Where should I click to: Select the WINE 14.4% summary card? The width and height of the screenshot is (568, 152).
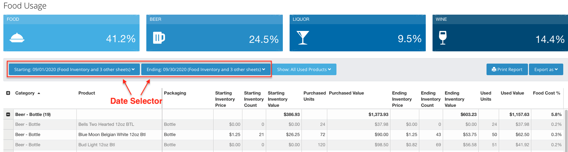point(500,33)
